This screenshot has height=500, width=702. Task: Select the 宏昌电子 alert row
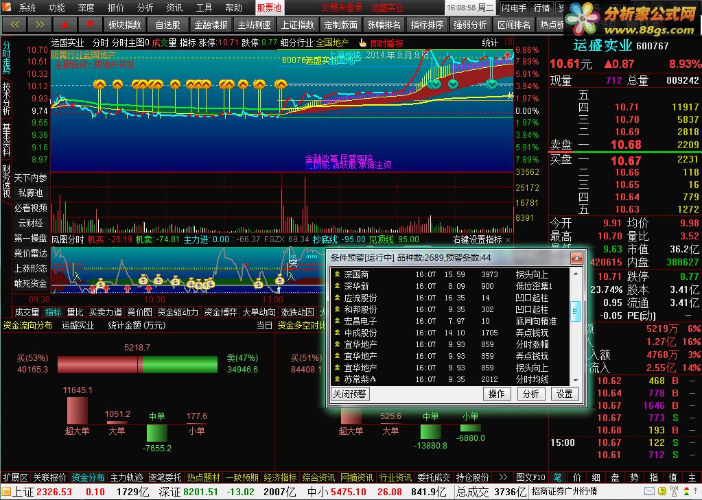click(x=450, y=321)
